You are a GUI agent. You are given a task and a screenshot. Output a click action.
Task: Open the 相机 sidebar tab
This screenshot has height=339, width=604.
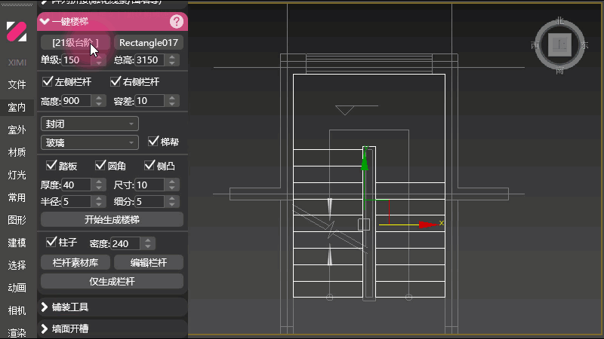pos(17,310)
